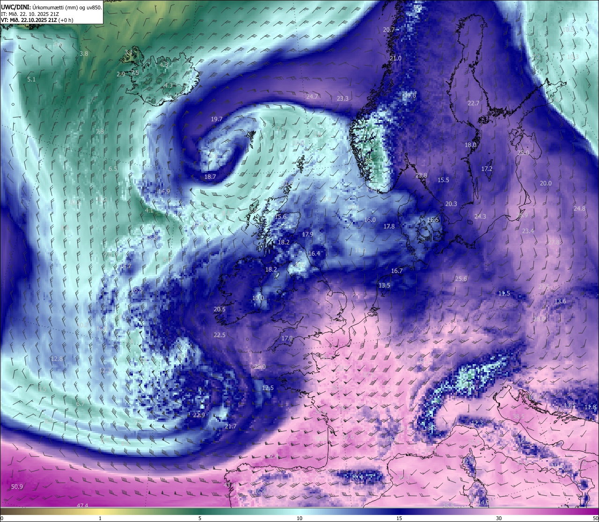
Task: Click the map value 24.7
Action: pos(312,97)
